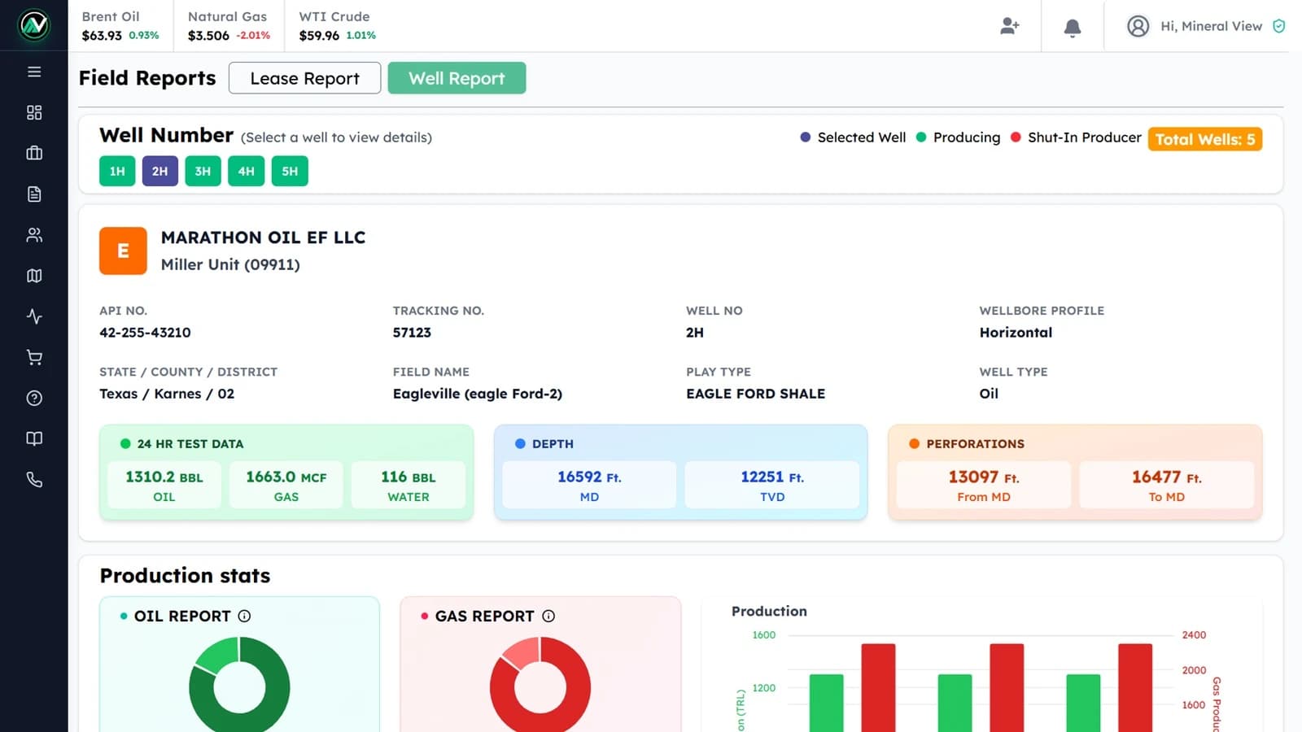This screenshot has height=732, width=1302.
Task: Switch to the Well Report tab
Action: pos(457,78)
